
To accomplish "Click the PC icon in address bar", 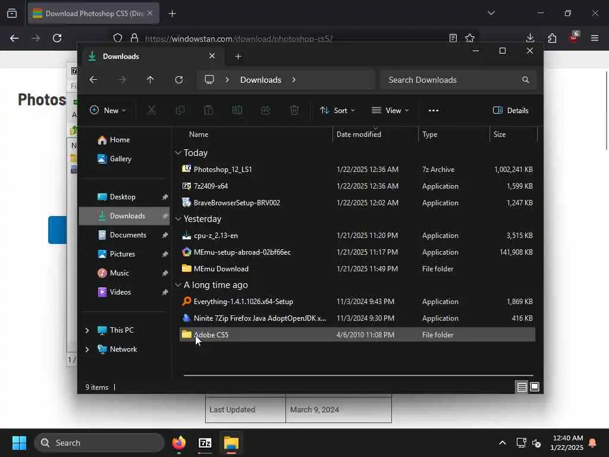I will [209, 80].
